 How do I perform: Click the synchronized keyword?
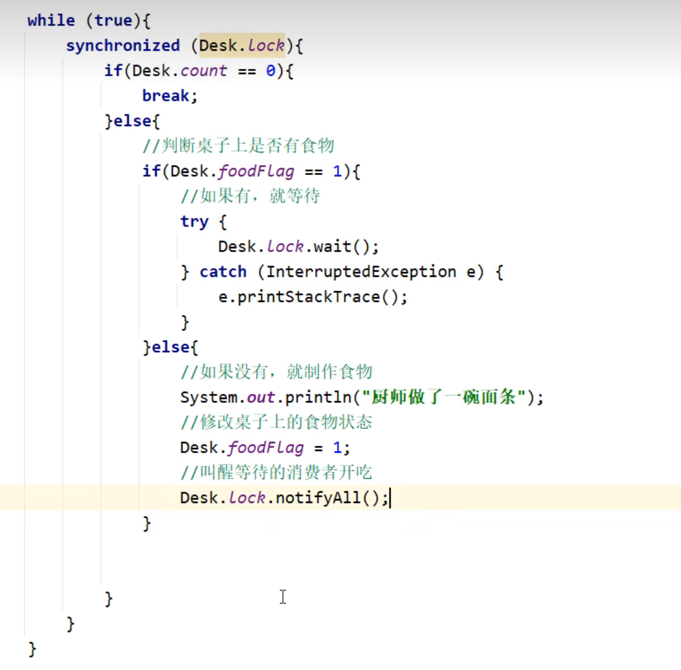[122, 45]
